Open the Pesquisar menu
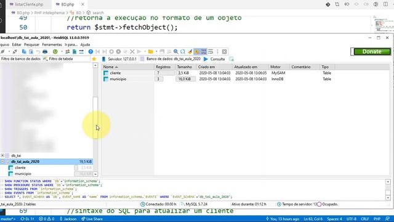The width and height of the screenshot is (394, 222). pyautogui.click(x=31, y=44)
